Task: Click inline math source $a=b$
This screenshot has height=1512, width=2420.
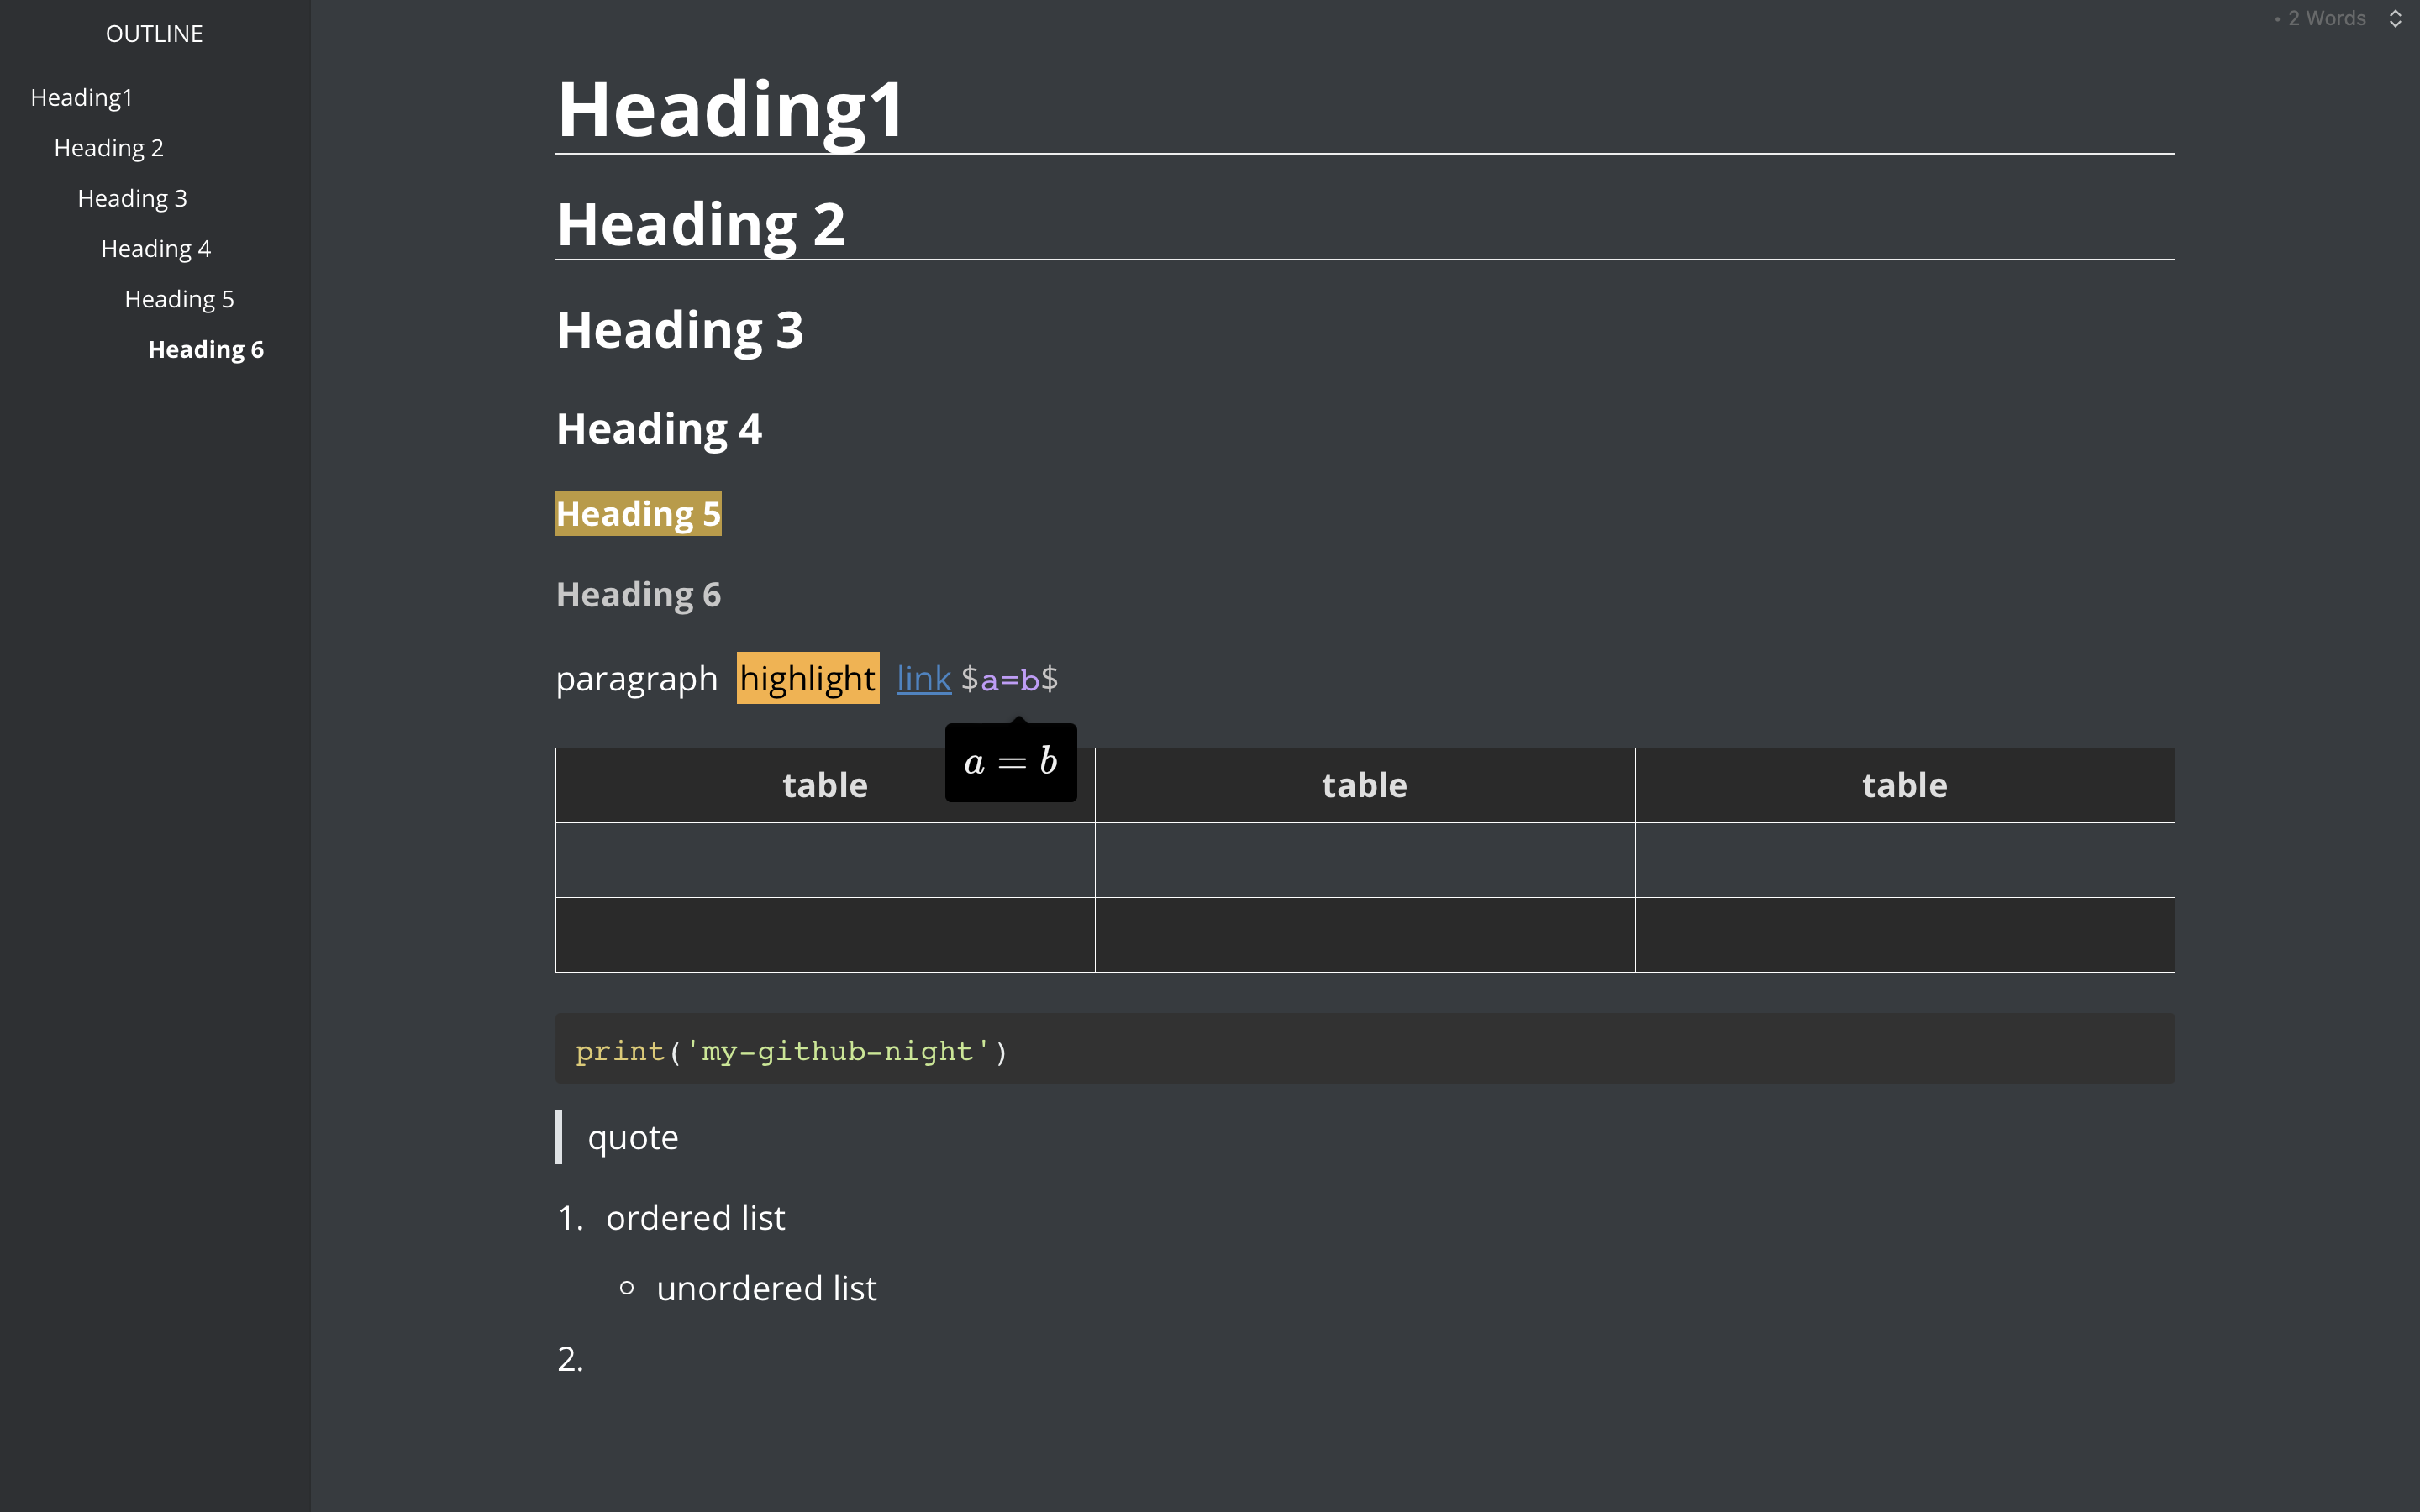Action: [x=1009, y=680]
